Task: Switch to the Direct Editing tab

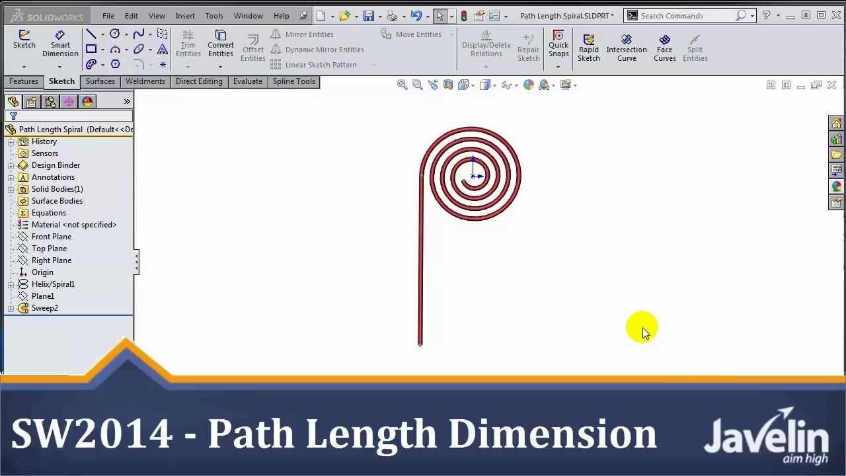Action: (x=199, y=81)
